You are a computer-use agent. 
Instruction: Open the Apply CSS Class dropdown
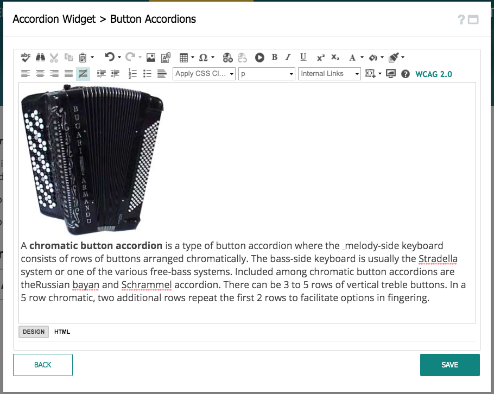click(204, 74)
